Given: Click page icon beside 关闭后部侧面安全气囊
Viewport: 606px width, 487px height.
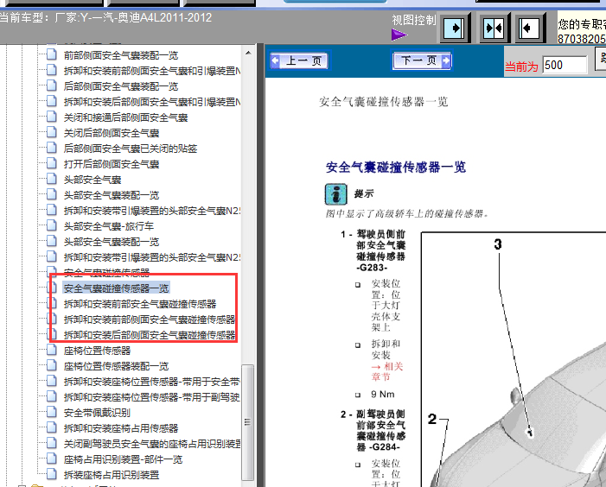Looking at the screenshot, I should point(51,132).
